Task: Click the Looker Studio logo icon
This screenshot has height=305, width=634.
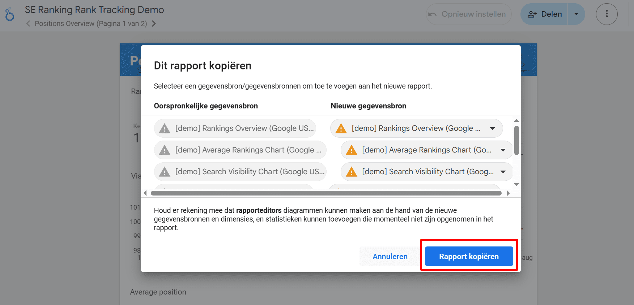Action: tap(10, 14)
